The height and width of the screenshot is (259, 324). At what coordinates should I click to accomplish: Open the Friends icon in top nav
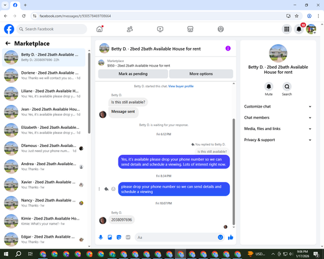click(130, 29)
